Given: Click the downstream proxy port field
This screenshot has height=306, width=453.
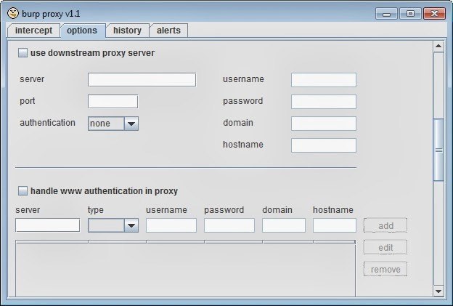Looking at the screenshot, I should point(113,102).
